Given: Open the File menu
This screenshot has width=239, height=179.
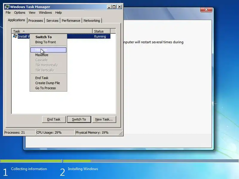Looking at the screenshot, I should point(8,13).
